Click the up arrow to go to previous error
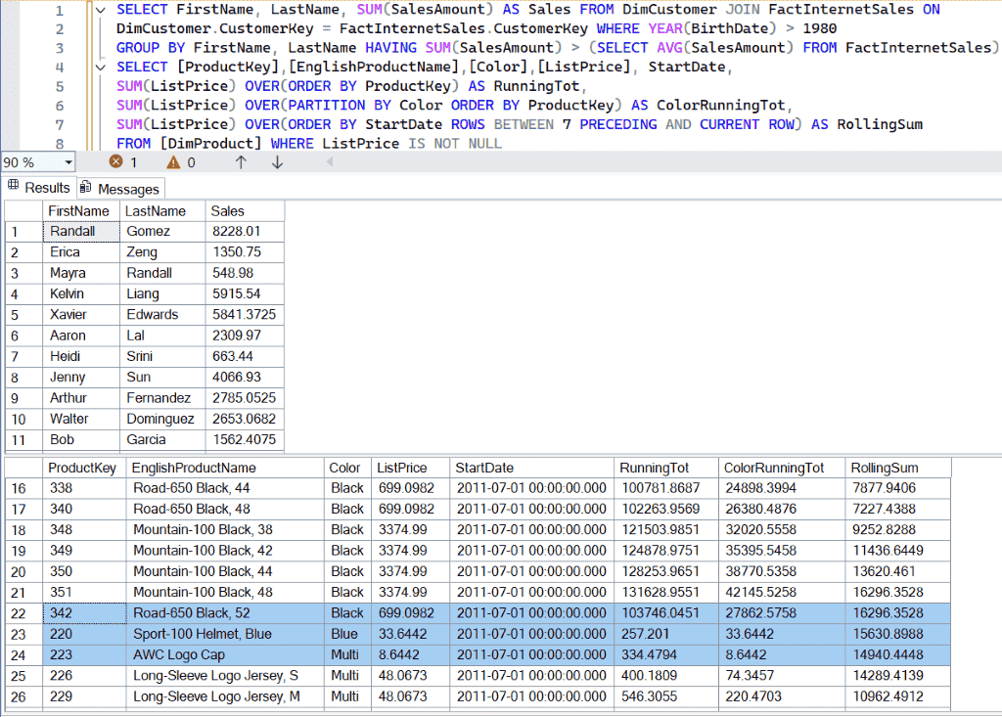 242,163
